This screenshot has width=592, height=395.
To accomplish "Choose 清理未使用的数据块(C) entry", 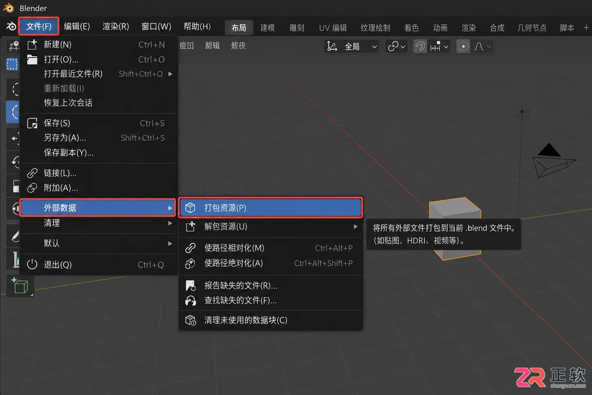I will point(271,320).
